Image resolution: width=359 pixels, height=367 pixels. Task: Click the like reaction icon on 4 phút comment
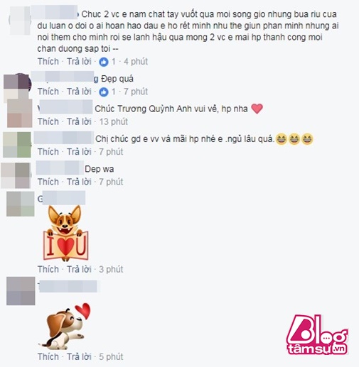tap(104, 62)
